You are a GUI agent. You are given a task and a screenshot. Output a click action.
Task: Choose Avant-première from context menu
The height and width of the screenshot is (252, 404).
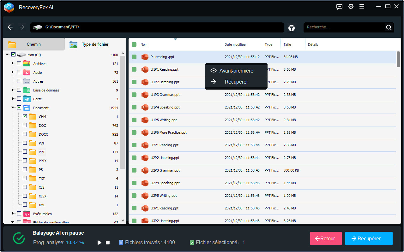(236, 71)
